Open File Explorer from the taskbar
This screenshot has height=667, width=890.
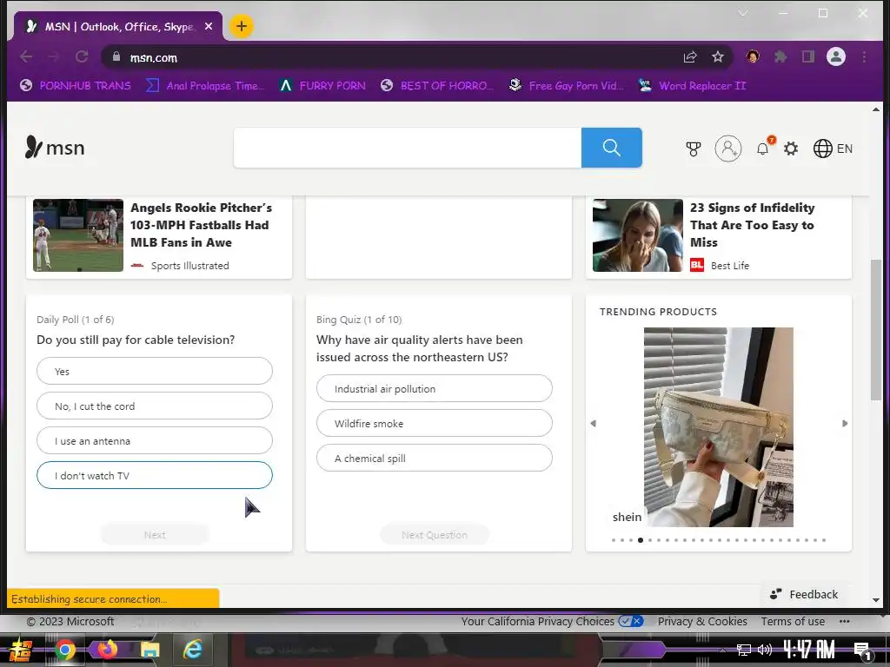[149, 650]
